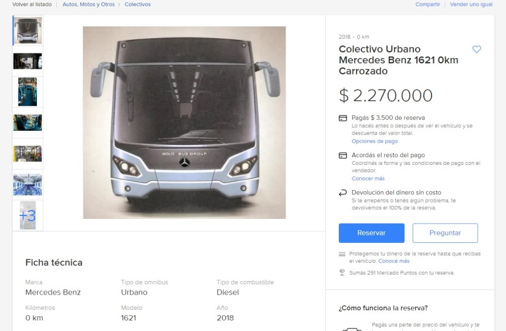Viewport: 506px width, 331px height.
Task: Click the Mercado Puntos trophy icon
Action: [x=342, y=272]
